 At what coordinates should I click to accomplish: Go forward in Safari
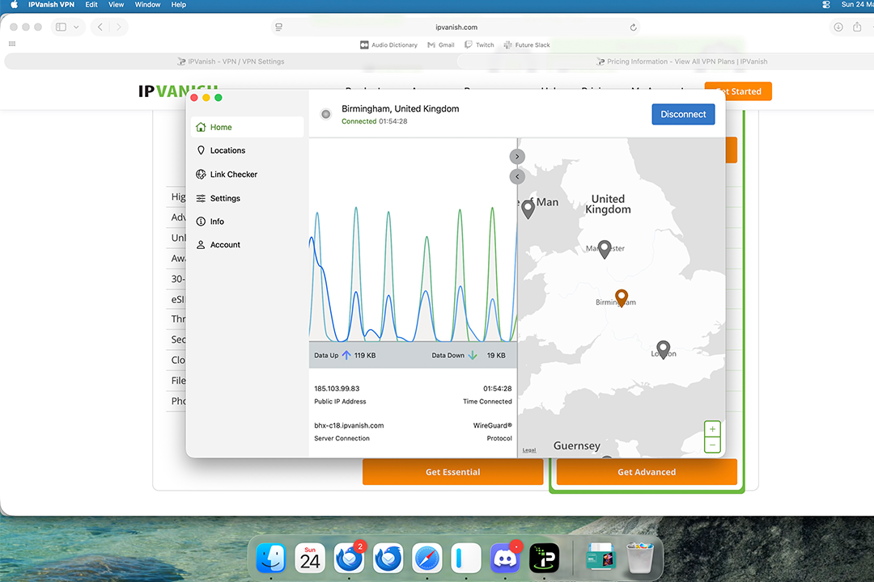tap(118, 27)
